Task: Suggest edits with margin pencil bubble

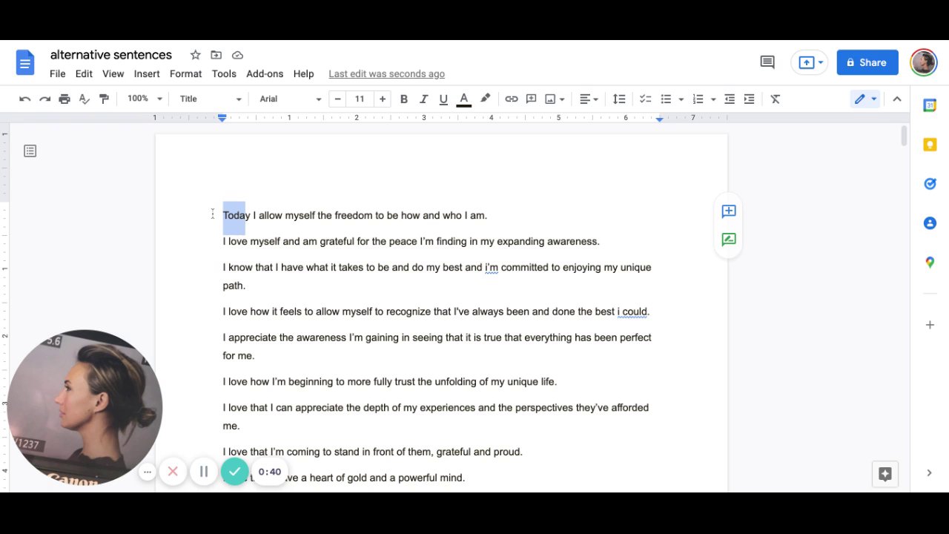Action: pos(729,240)
